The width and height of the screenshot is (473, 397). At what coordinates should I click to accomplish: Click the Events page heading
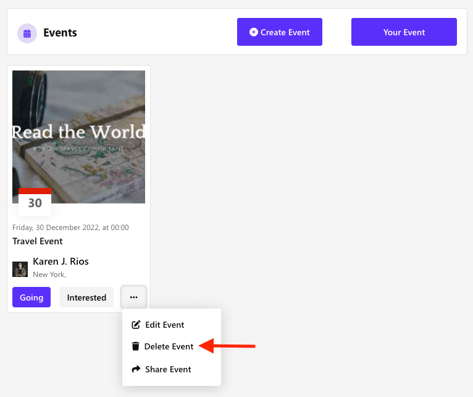60,33
